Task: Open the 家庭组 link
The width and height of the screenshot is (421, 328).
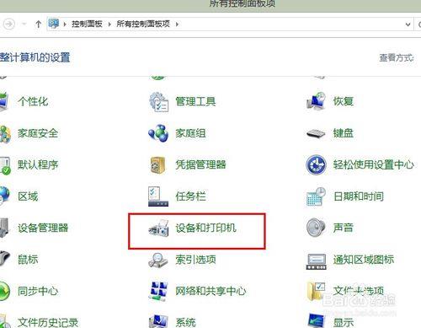Action: pos(190,133)
